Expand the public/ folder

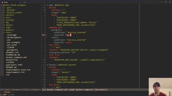click(x=10, y=30)
